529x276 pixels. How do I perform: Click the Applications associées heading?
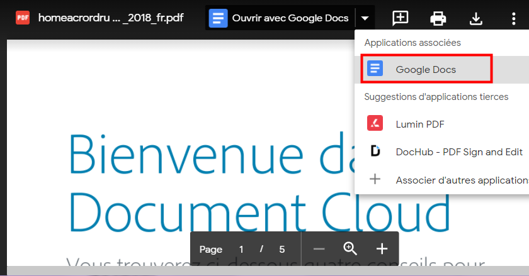coord(412,43)
